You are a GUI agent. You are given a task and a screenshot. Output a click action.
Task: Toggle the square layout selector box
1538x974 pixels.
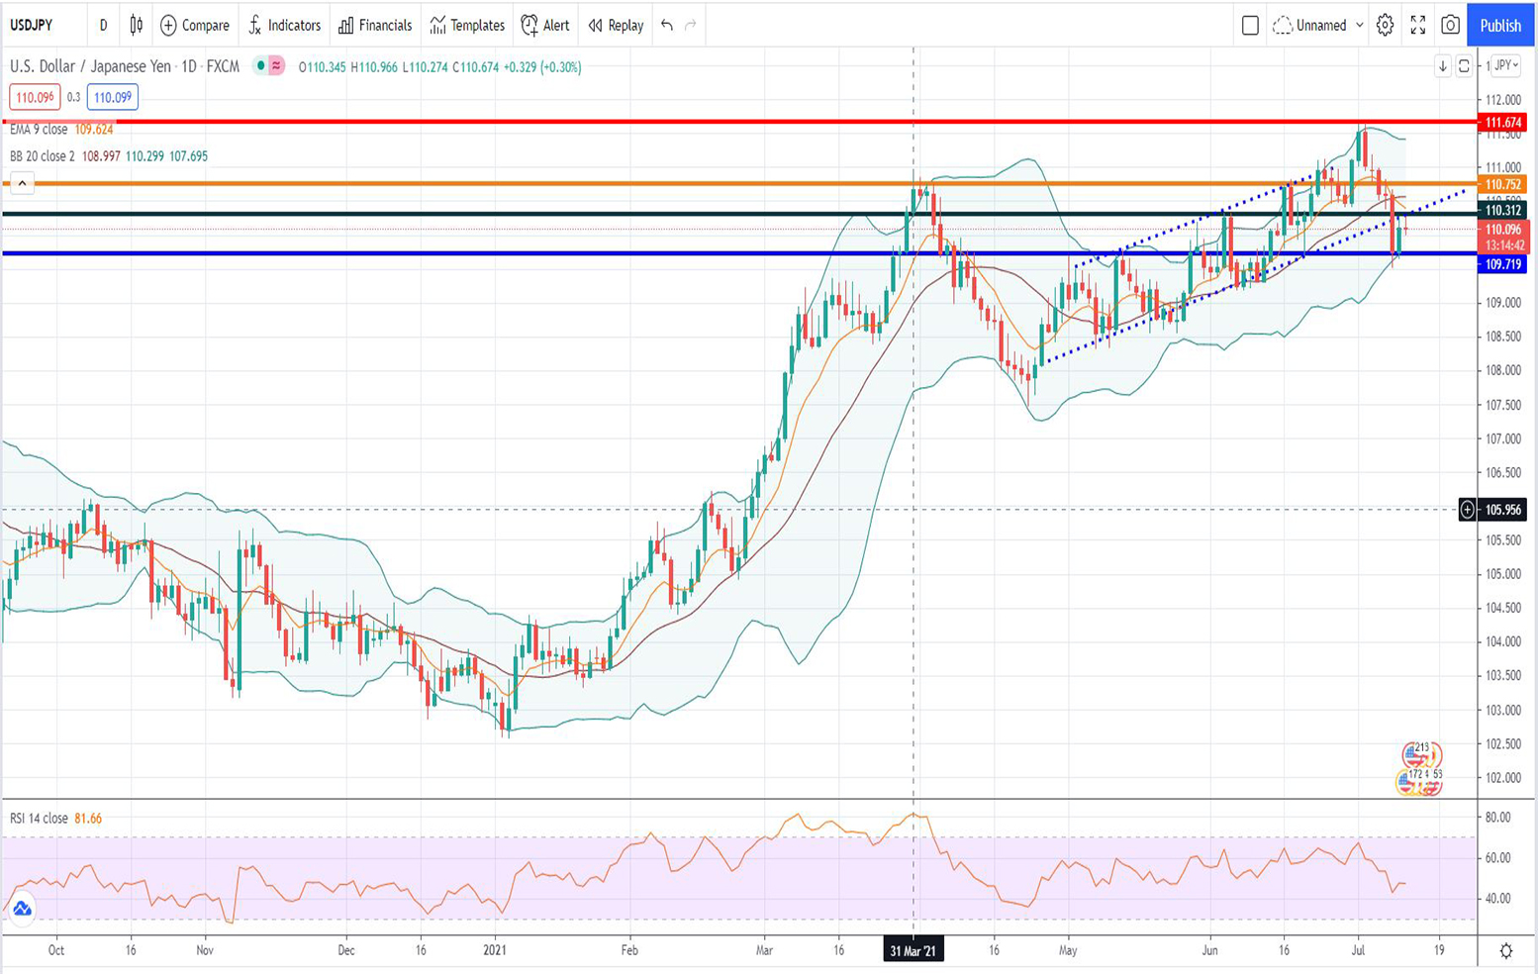click(1250, 26)
